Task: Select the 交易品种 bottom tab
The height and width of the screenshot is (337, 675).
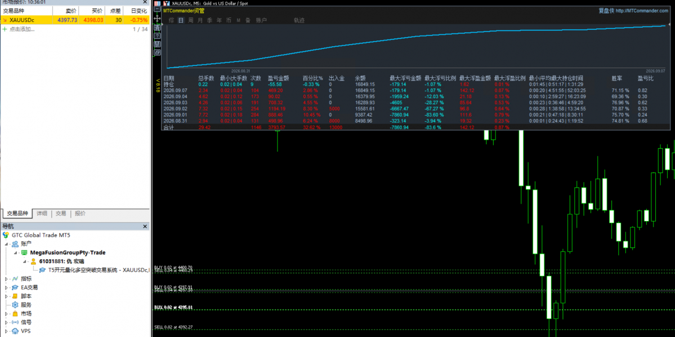Action: [x=17, y=214]
